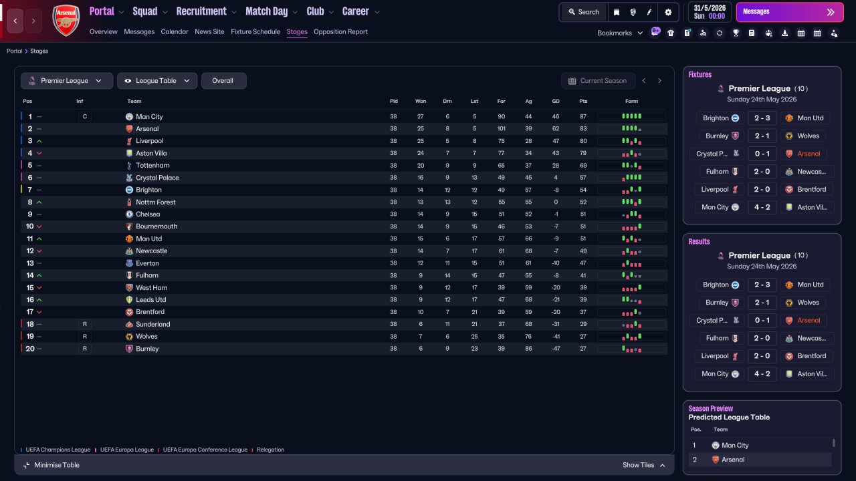
Task: Go to next season with right chevron
Action: click(x=659, y=81)
